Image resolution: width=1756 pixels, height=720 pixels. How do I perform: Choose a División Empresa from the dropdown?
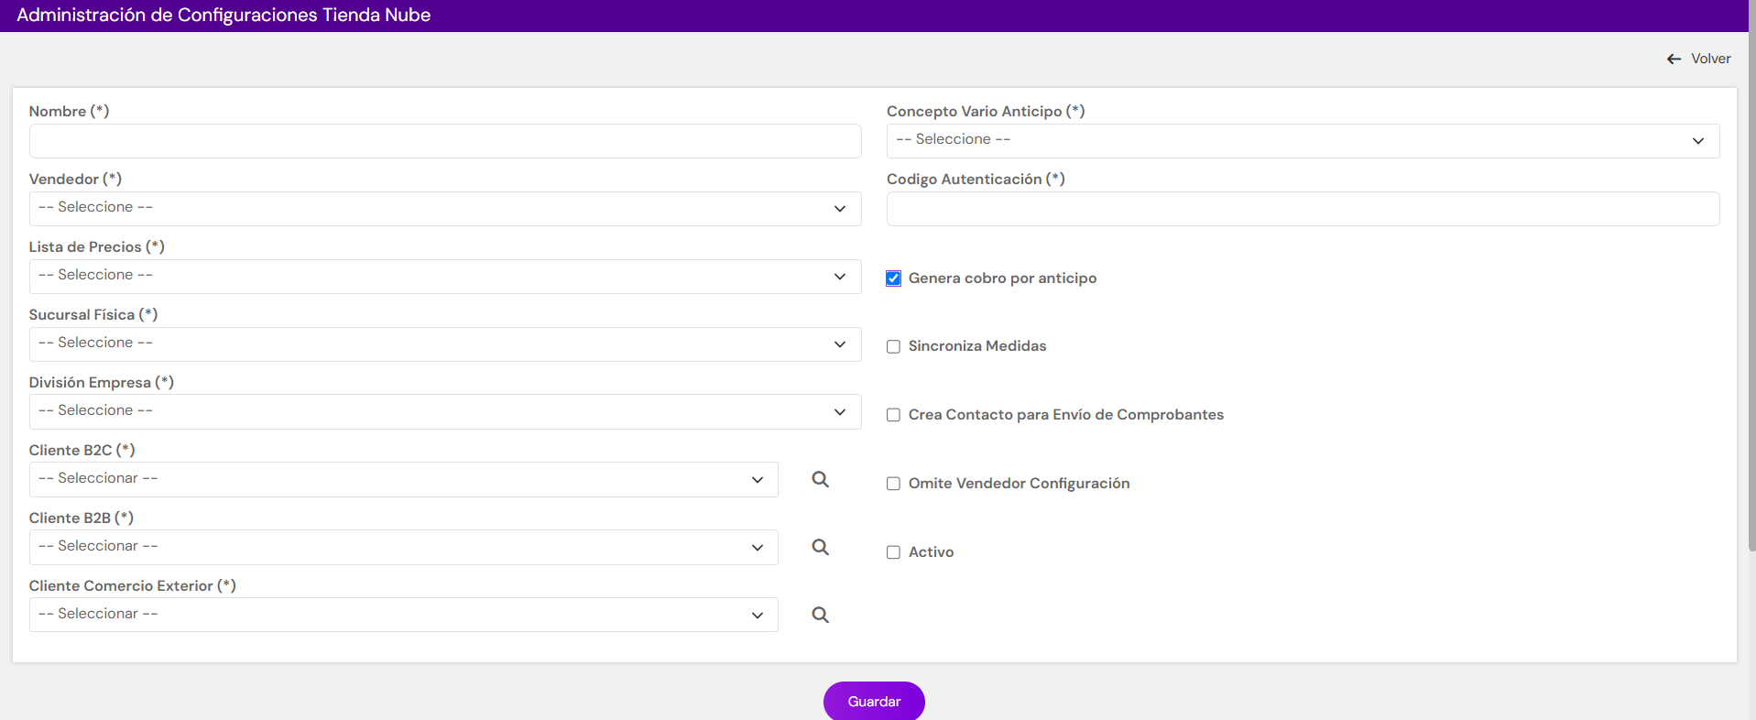pyautogui.click(x=445, y=412)
